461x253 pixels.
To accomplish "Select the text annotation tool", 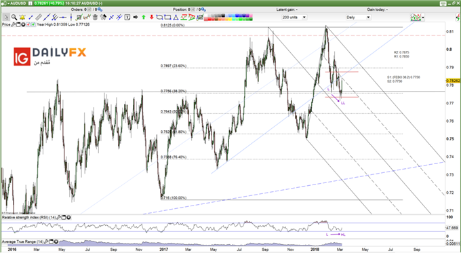I will [127, 17].
